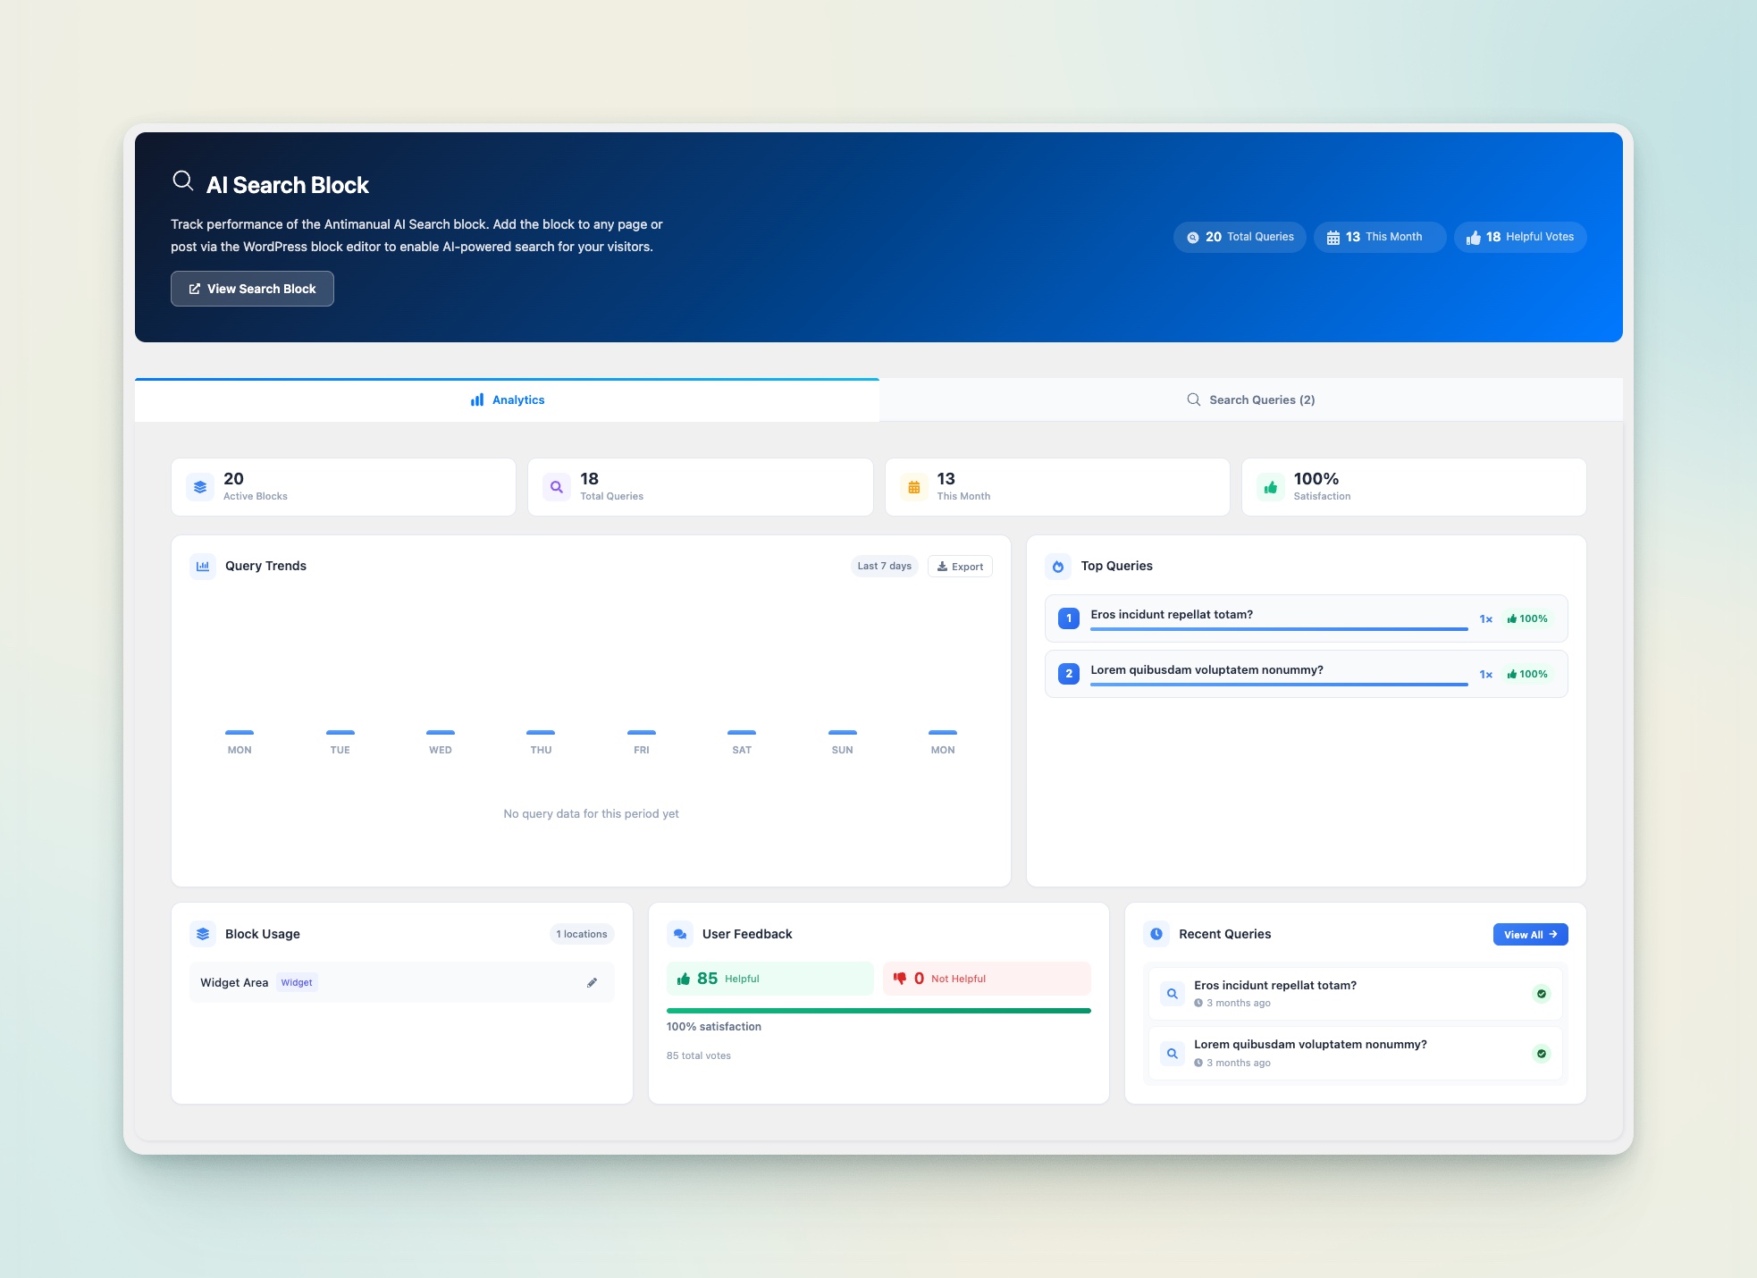Click the Total Queries magnifier icon
This screenshot has width=1757, height=1278.
[x=556, y=486]
